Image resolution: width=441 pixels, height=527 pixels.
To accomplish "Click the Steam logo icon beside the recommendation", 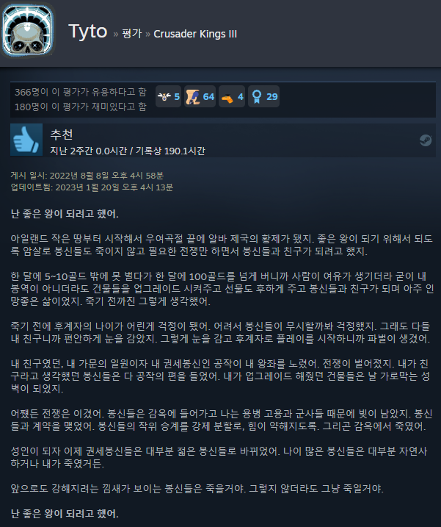I will [426, 140].
